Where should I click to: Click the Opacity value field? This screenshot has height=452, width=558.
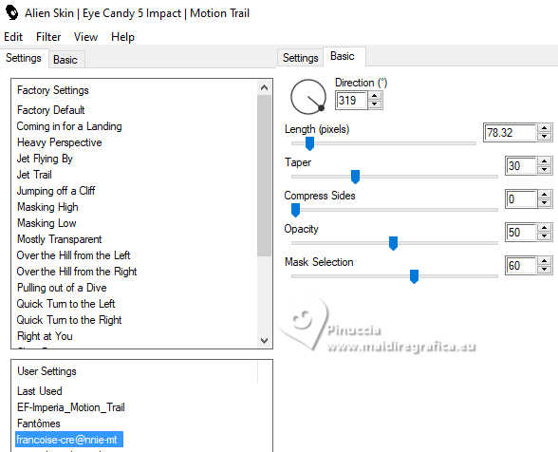(x=521, y=233)
